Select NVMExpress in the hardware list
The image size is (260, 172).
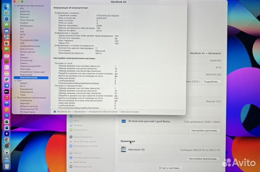[26, 26]
